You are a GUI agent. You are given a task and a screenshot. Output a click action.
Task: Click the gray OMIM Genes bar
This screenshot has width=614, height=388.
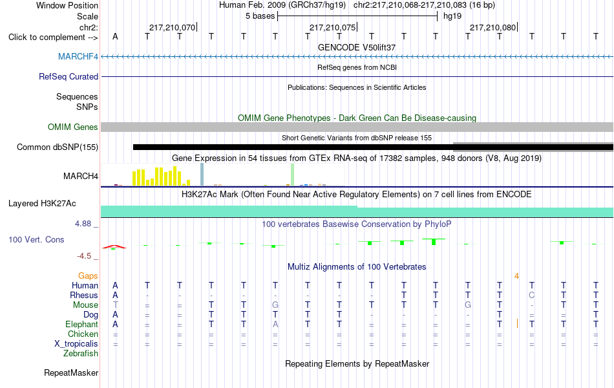click(357, 127)
